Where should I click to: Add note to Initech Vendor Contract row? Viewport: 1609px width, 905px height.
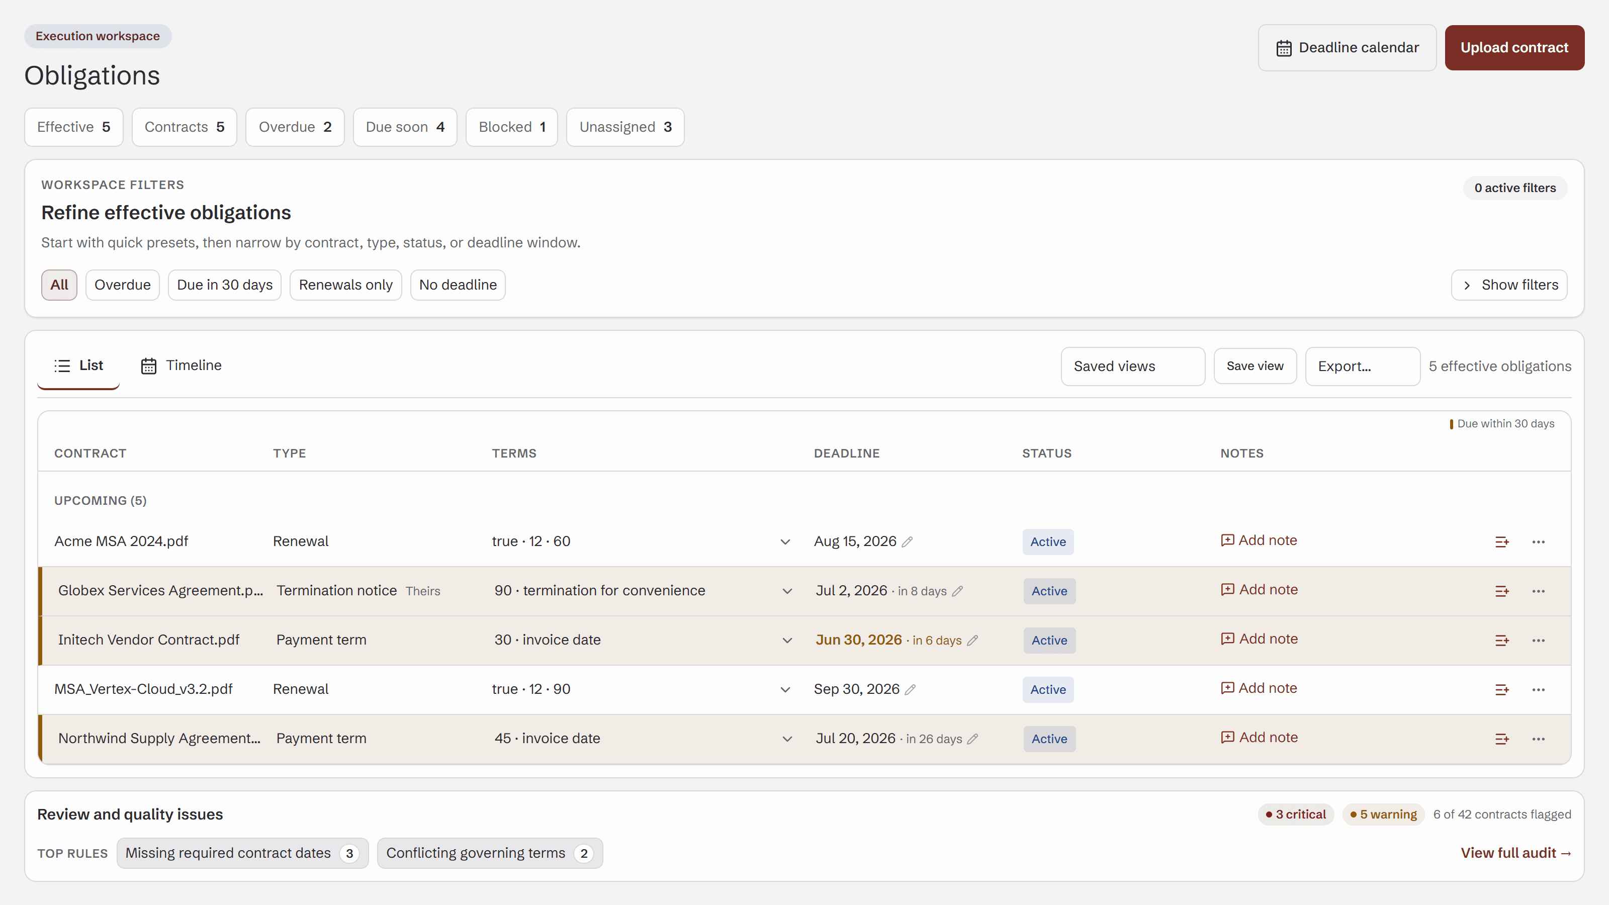[1259, 639]
